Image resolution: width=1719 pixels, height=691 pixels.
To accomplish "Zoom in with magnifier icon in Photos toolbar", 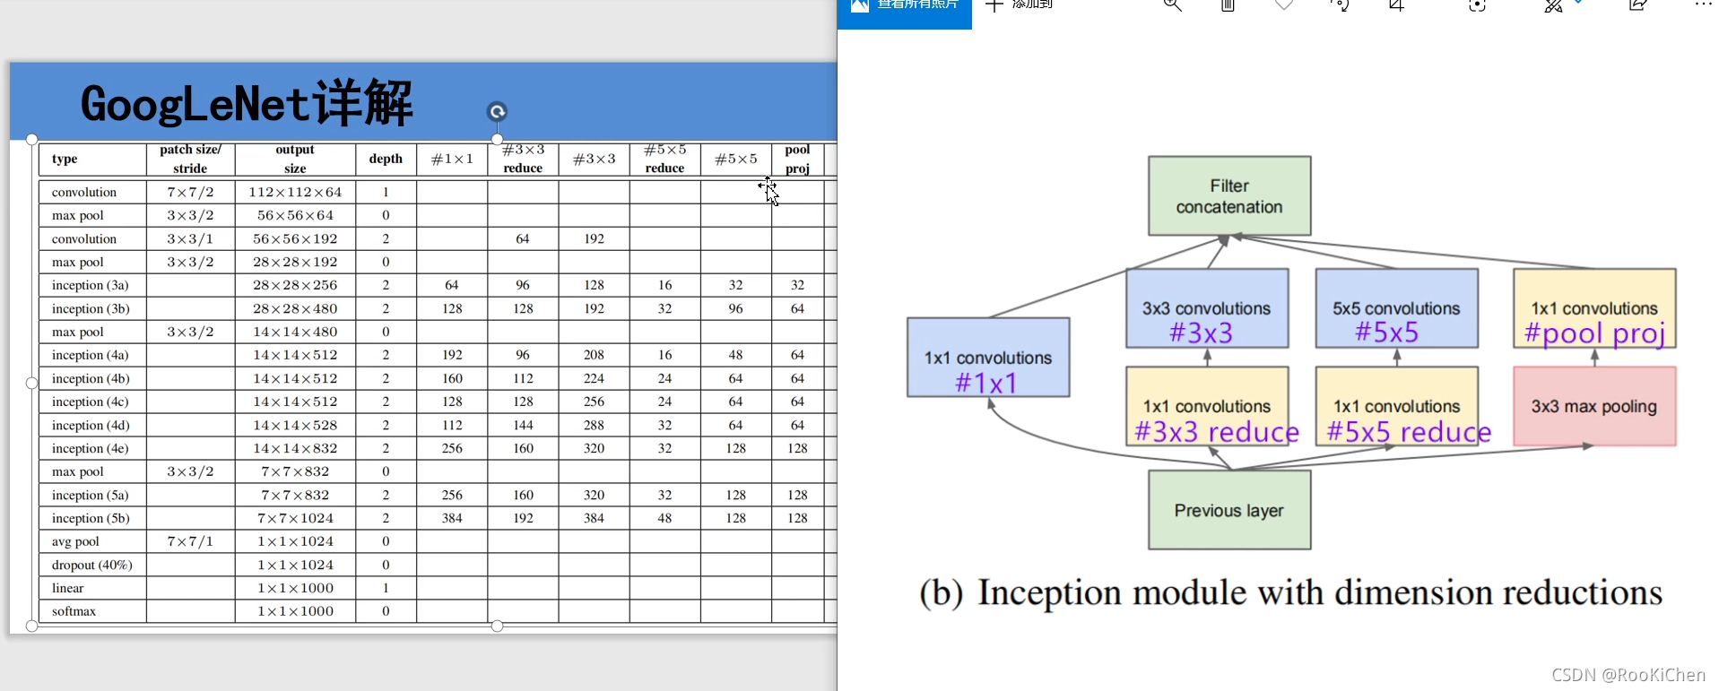I will [1172, 5].
